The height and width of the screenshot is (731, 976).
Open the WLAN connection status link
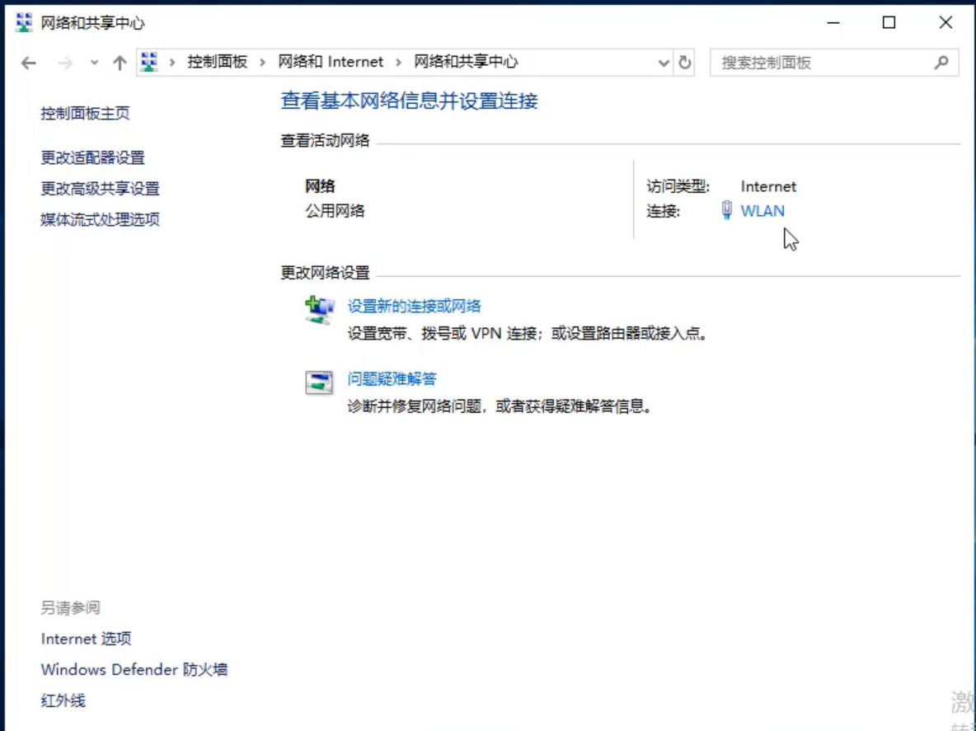(762, 211)
